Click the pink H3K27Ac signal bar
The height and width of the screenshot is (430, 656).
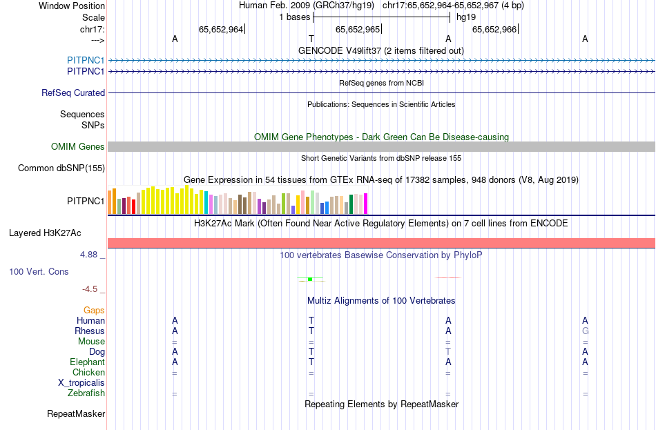[x=382, y=243]
